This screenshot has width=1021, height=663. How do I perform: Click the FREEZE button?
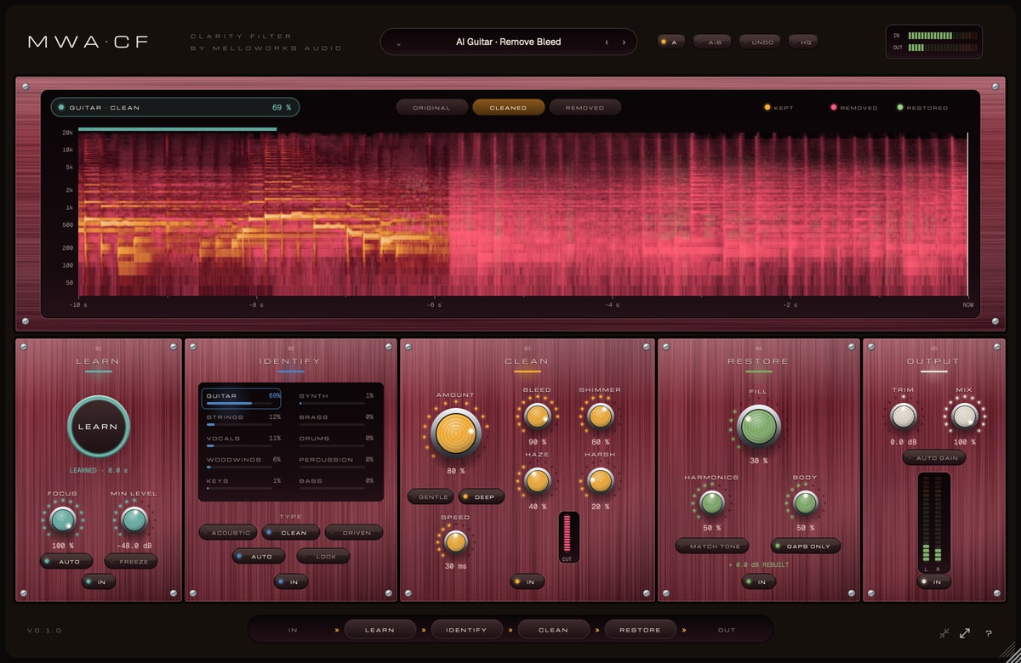coord(131,561)
